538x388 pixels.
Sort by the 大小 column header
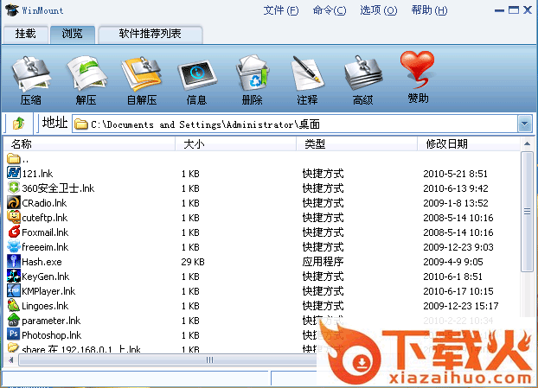pyautogui.click(x=236, y=144)
